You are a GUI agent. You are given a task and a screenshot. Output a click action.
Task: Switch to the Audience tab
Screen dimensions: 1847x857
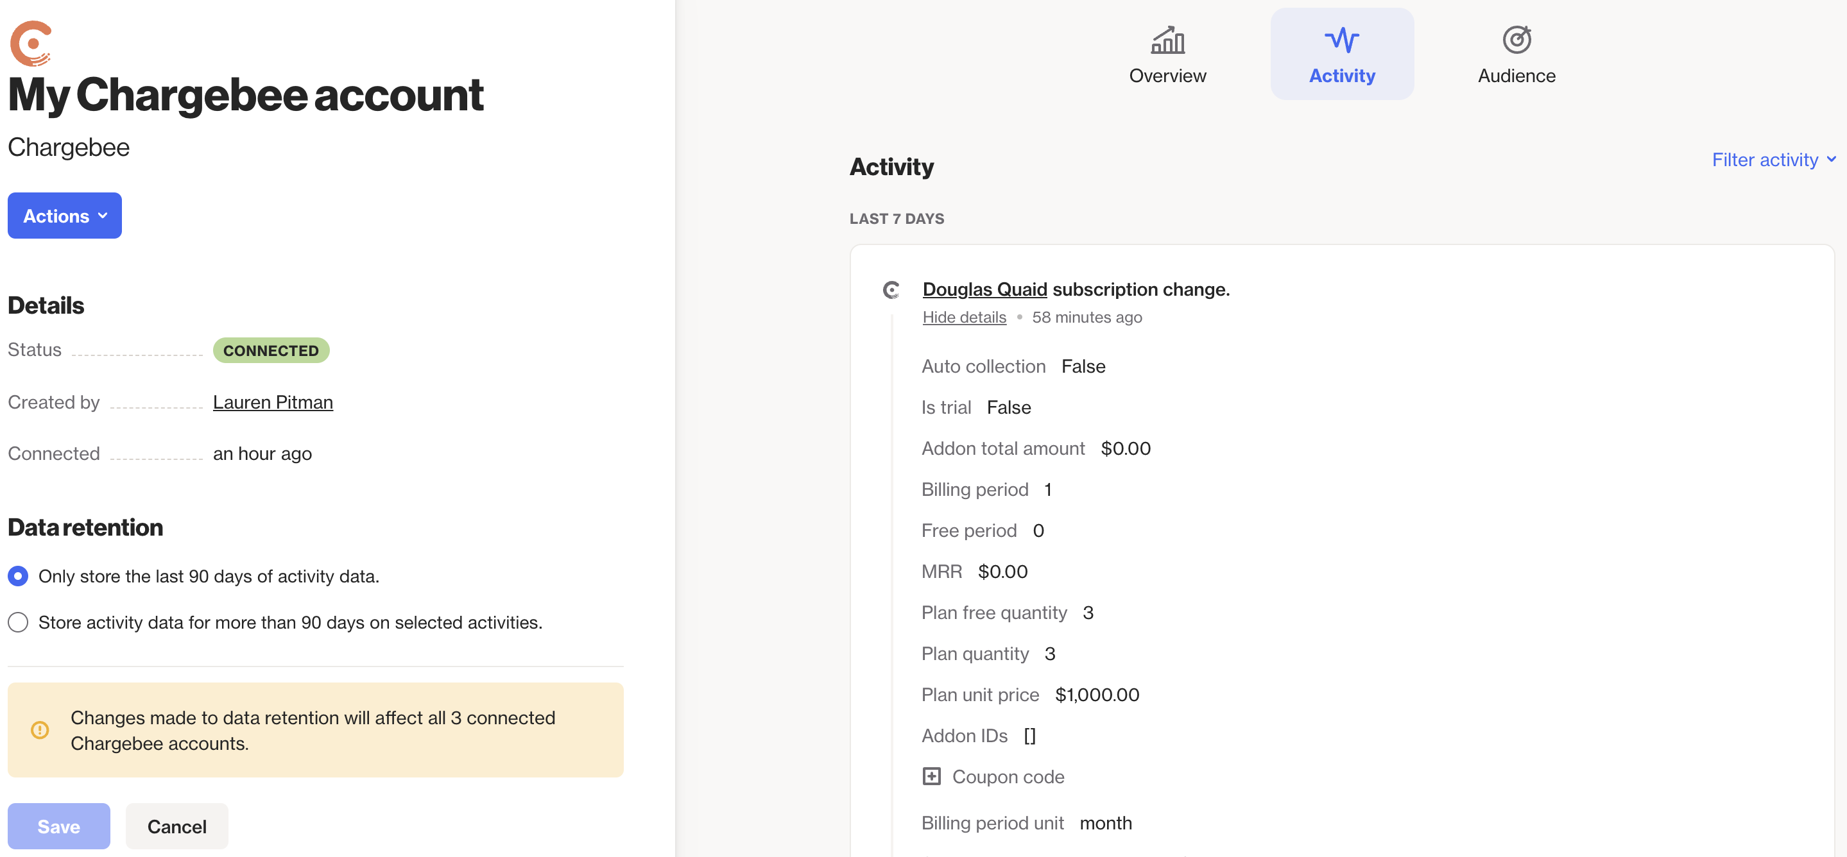tap(1516, 55)
